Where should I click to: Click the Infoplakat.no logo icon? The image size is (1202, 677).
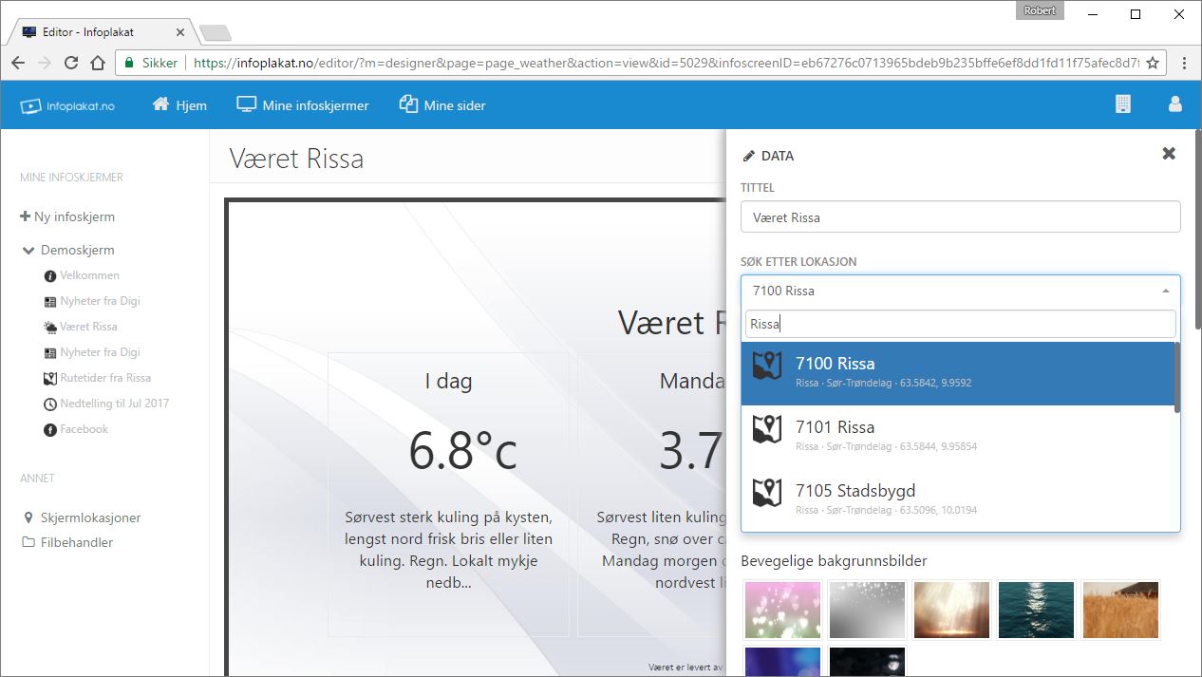[30, 106]
